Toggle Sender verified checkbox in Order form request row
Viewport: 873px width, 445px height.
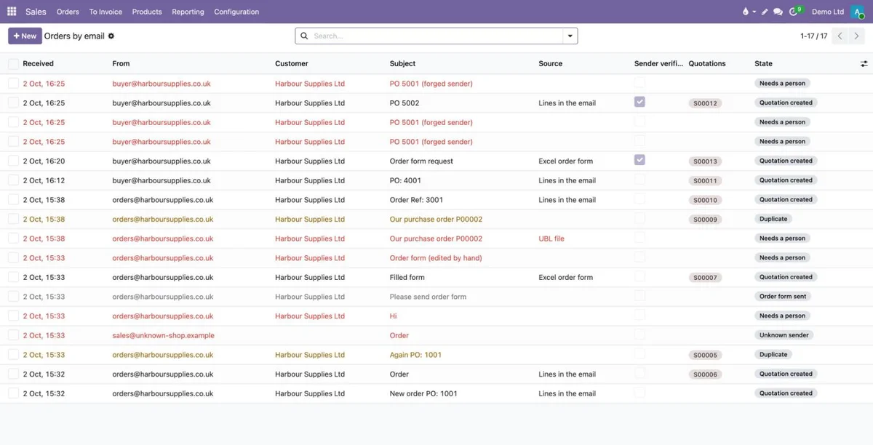[x=639, y=160]
